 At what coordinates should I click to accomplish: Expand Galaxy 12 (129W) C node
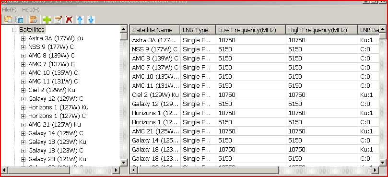click(x=23, y=99)
